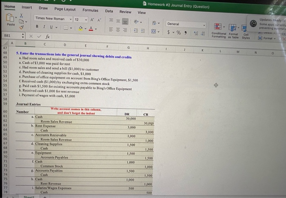Open the General number format dropdown
This screenshot has width=286, height=198.
click(204, 25)
